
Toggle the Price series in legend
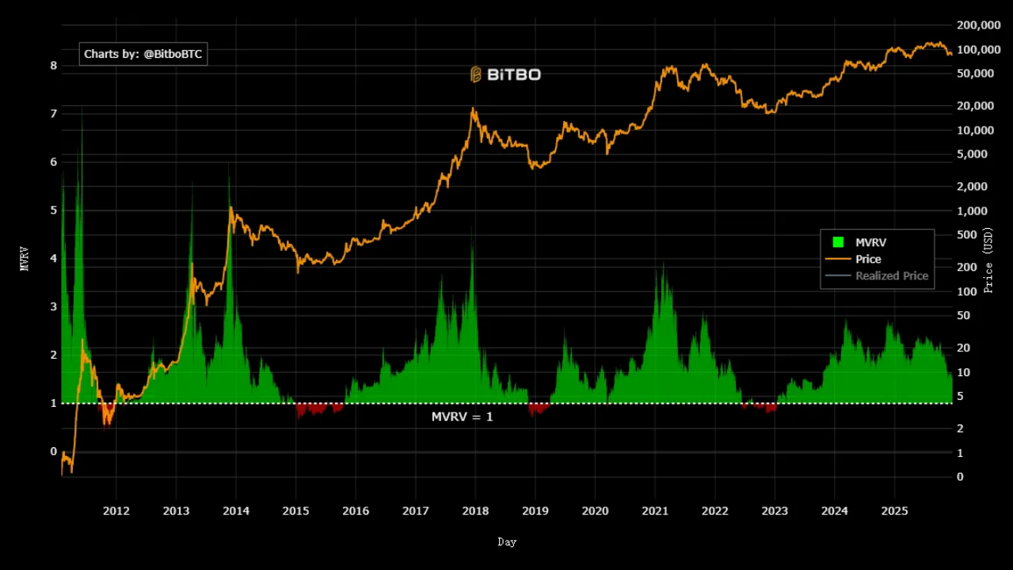tap(868, 259)
